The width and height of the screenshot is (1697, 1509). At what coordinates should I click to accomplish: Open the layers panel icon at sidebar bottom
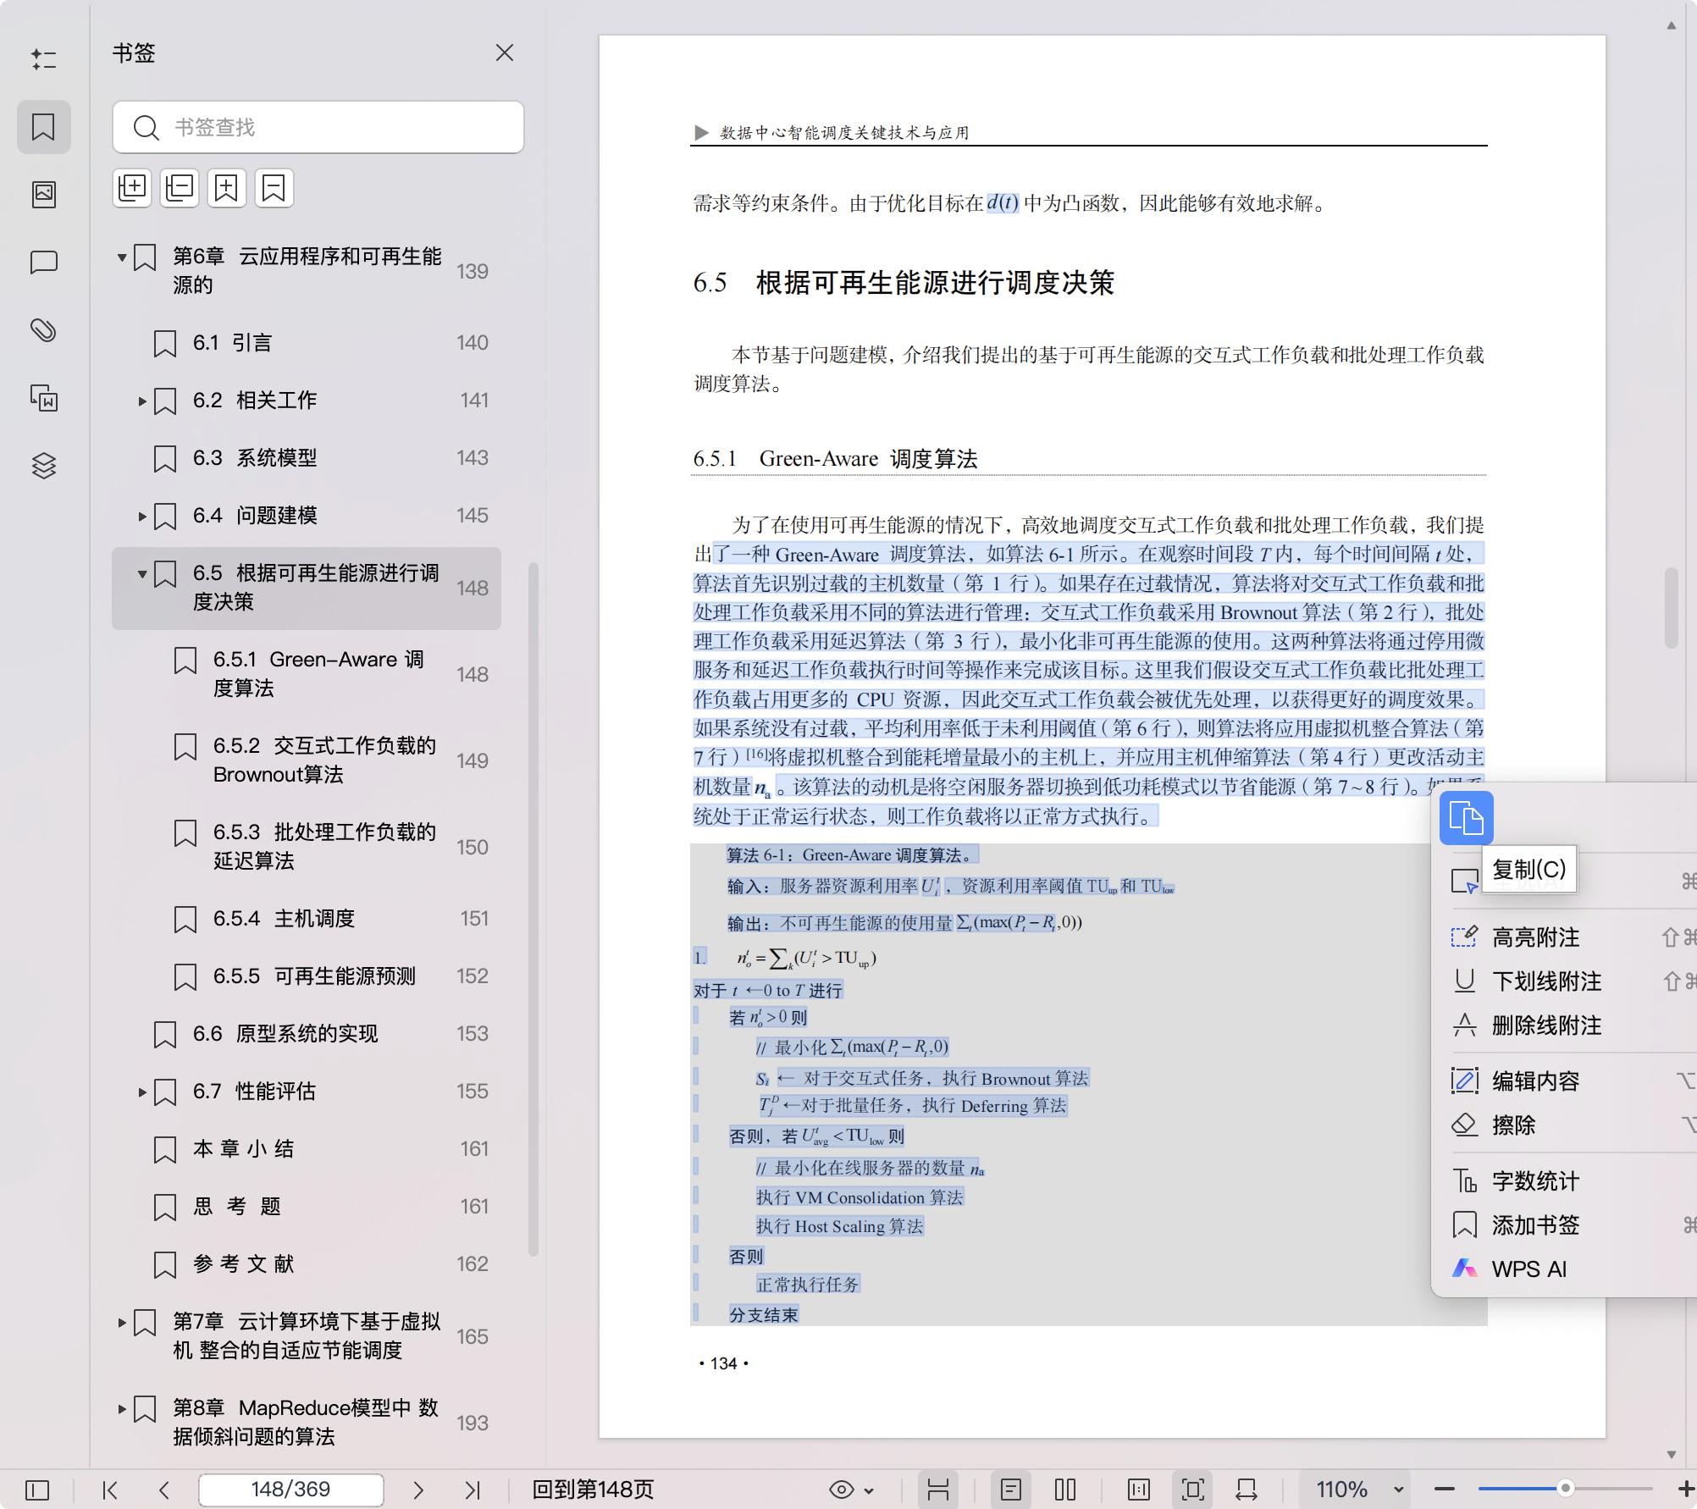tap(43, 465)
